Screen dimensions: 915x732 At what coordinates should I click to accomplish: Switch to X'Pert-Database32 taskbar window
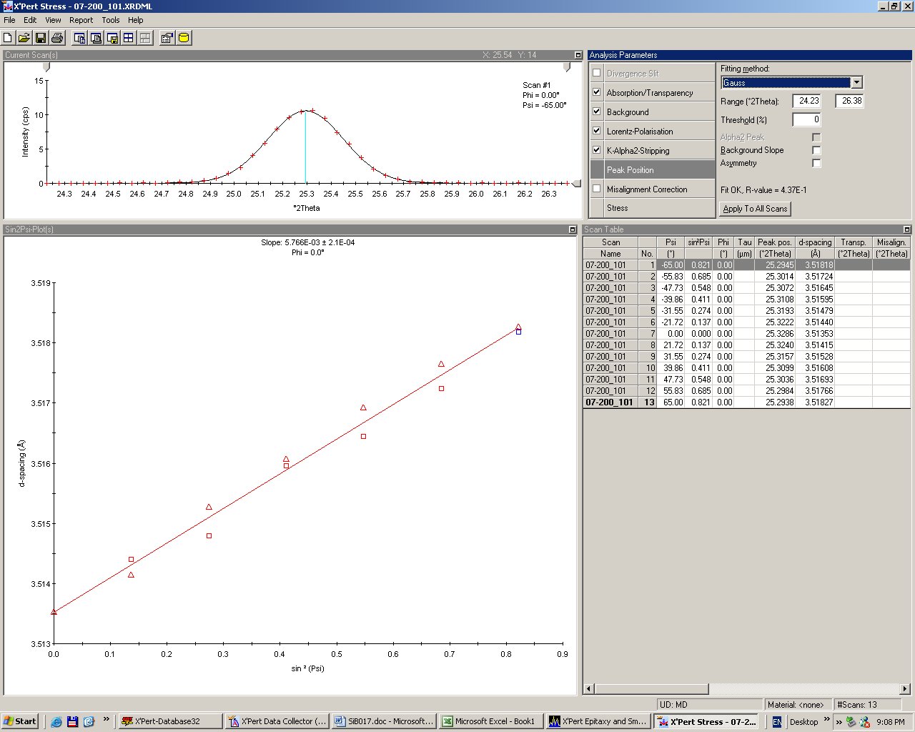tap(170, 722)
